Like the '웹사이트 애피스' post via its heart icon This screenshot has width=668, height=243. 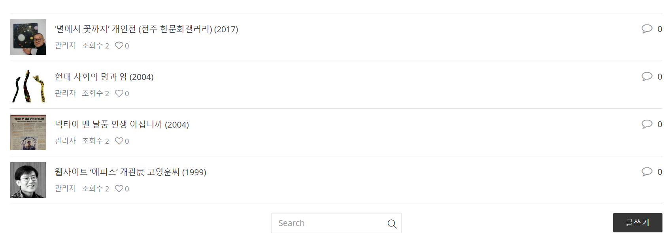pos(119,189)
